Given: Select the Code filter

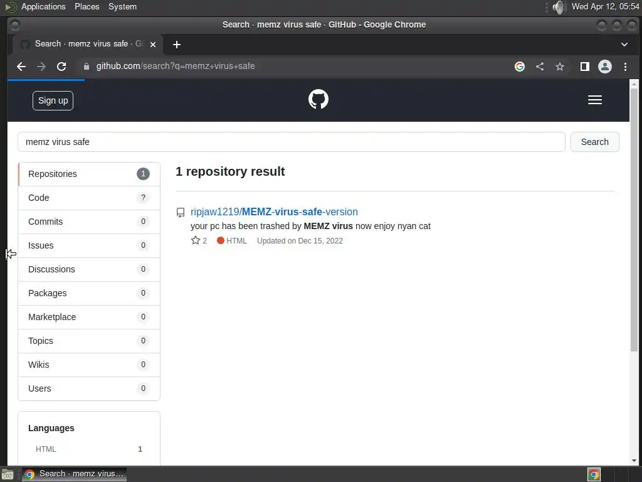Looking at the screenshot, I should click(89, 198).
